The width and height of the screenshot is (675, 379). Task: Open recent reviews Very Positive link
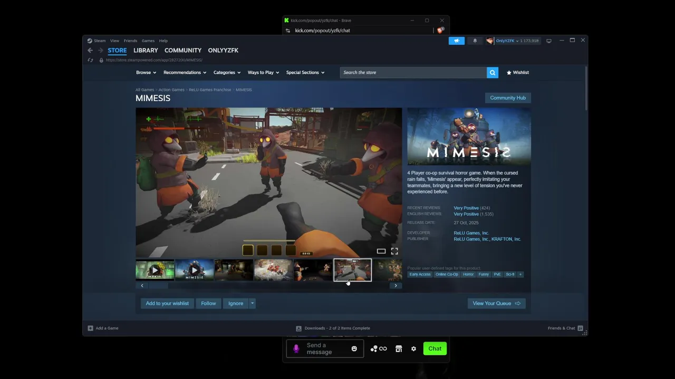point(466,208)
